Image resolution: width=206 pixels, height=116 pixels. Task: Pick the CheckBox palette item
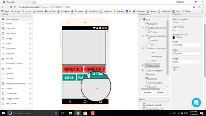11,29
